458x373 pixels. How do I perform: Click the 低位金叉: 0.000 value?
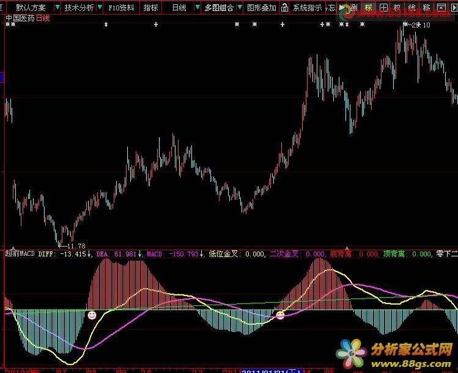pos(237,254)
